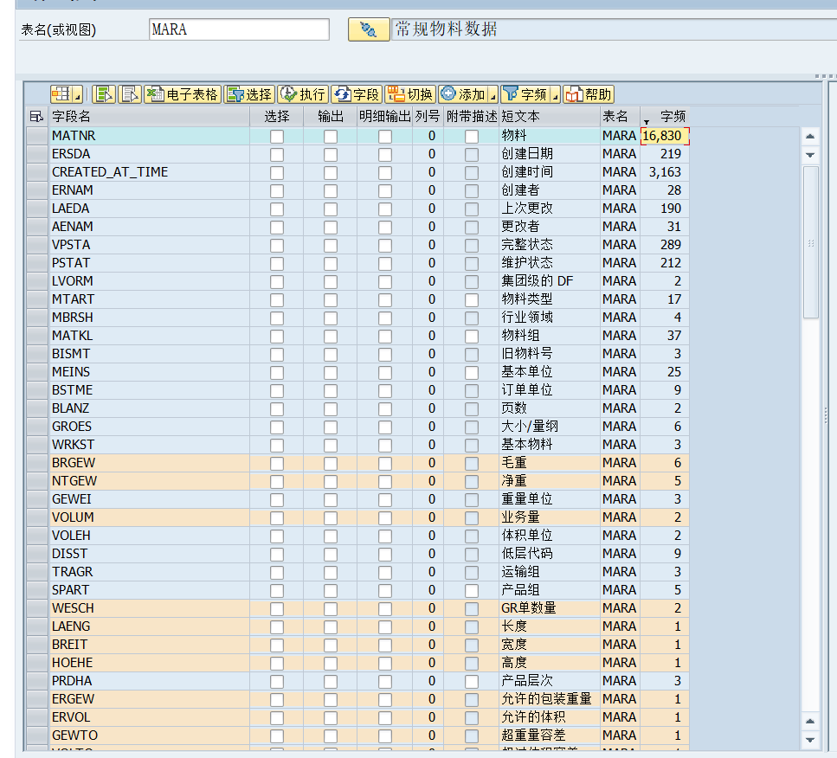This screenshot has height=758, width=837.
Task: Click the table lookup icon next to MARA field
Action: tap(369, 29)
